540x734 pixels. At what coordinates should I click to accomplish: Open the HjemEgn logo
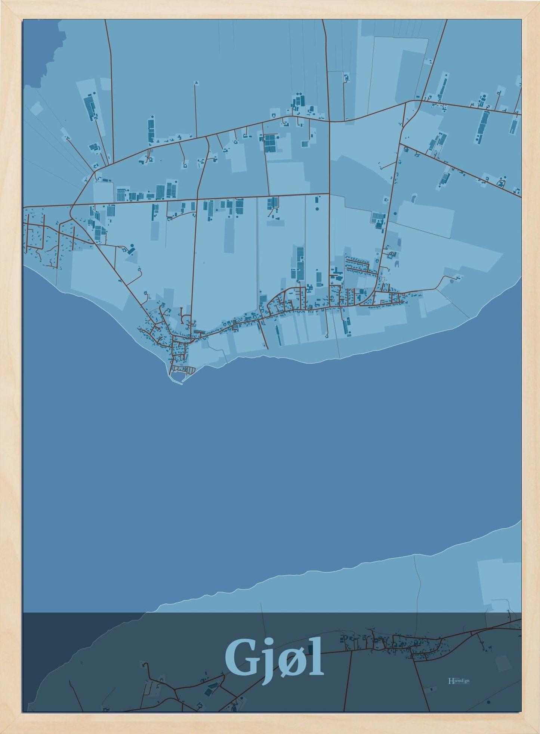(459, 681)
